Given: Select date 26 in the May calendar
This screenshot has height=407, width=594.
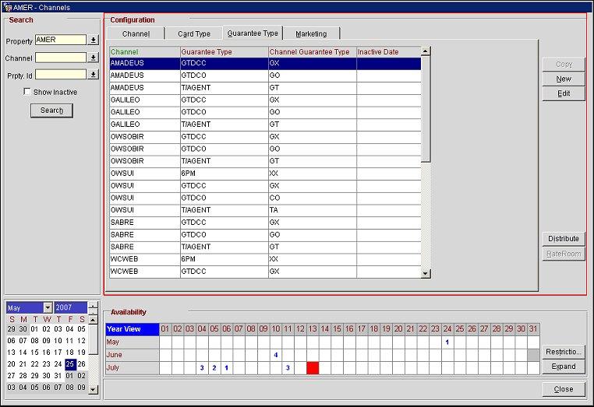Looking at the screenshot, I should 82,364.
